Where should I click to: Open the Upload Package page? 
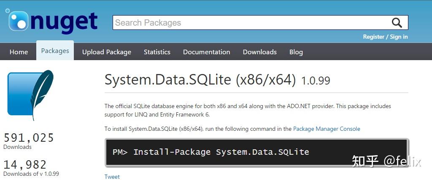(x=106, y=52)
